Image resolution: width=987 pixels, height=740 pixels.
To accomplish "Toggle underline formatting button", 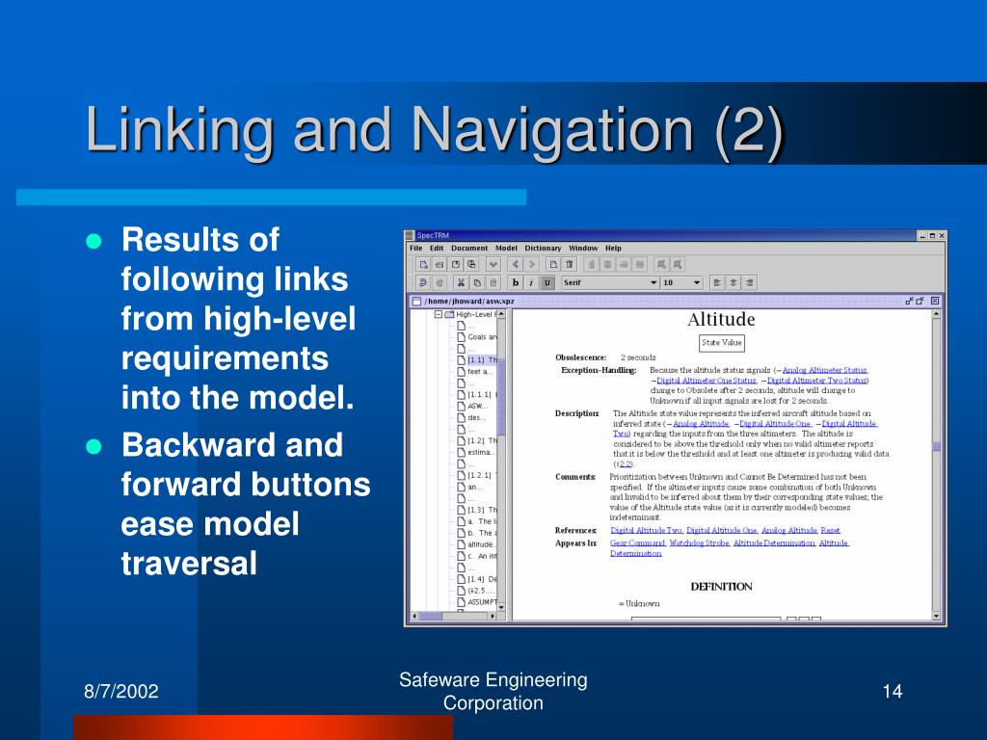I will 547,283.
